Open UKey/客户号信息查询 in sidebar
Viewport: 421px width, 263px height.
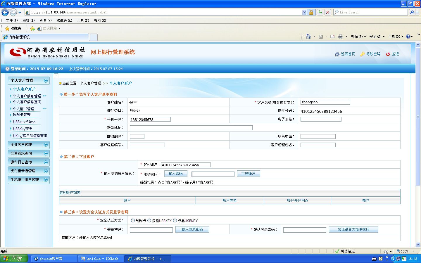(x=30, y=136)
